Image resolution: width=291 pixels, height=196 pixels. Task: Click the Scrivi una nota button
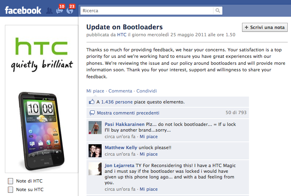(x=264, y=27)
